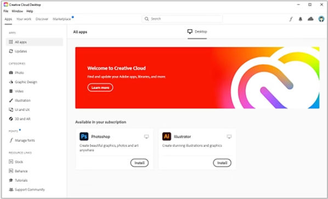Image resolution: width=328 pixels, height=199 pixels.
Task: Click the 3D and AR category icon
Action: point(11,119)
